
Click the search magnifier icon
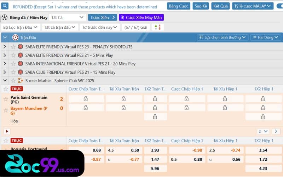click(5, 6)
